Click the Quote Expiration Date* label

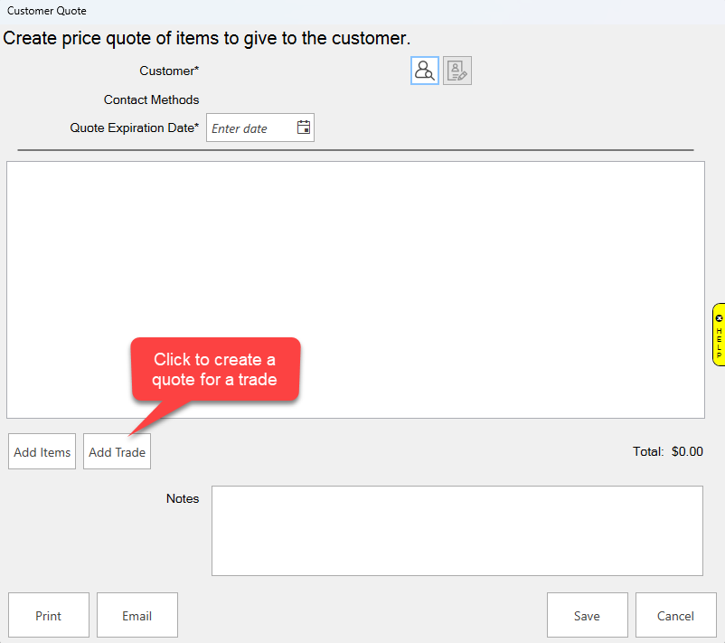tap(134, 128)
